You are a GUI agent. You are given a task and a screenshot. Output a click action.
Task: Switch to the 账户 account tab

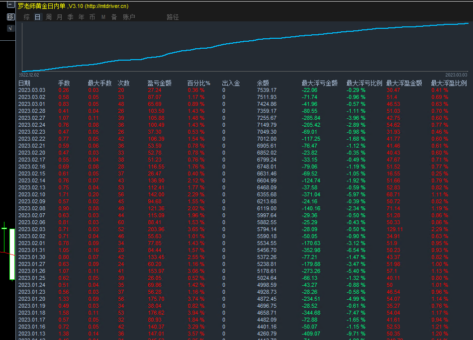tap(129, 17)
